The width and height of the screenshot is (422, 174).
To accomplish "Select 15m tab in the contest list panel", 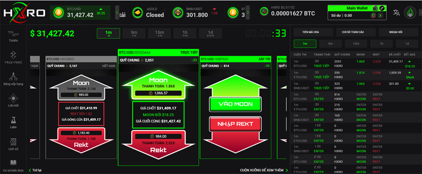I will 356,43.
